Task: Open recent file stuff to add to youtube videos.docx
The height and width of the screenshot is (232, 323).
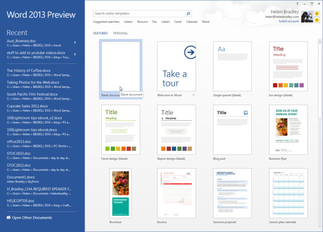Action: pos(39,55)
